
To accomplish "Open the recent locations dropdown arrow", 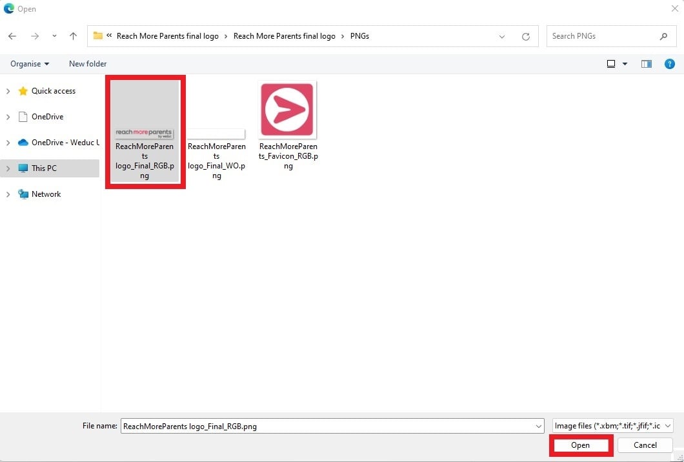I will pos(54,36).
